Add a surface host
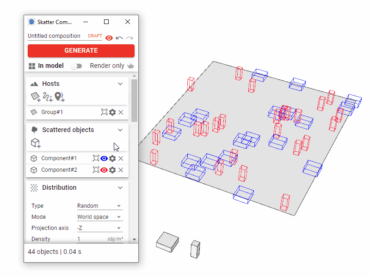The width and height of the screenshot is (370, 277). point(36,96)
